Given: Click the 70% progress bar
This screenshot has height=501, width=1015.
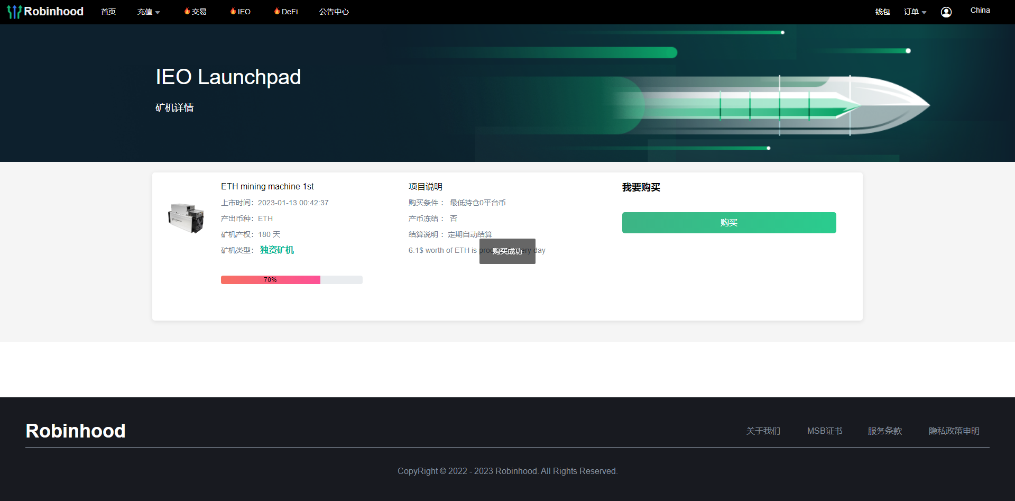Looking at the screenshot, I should coord(292,280).
